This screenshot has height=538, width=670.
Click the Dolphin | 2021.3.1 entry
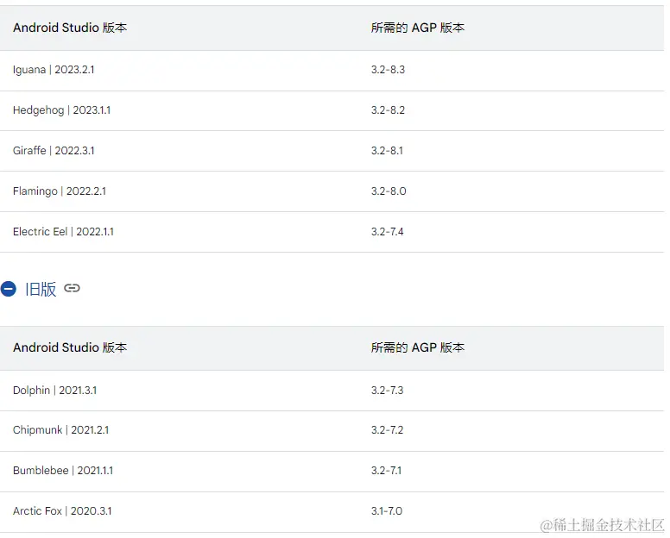[x=54, y=391]
